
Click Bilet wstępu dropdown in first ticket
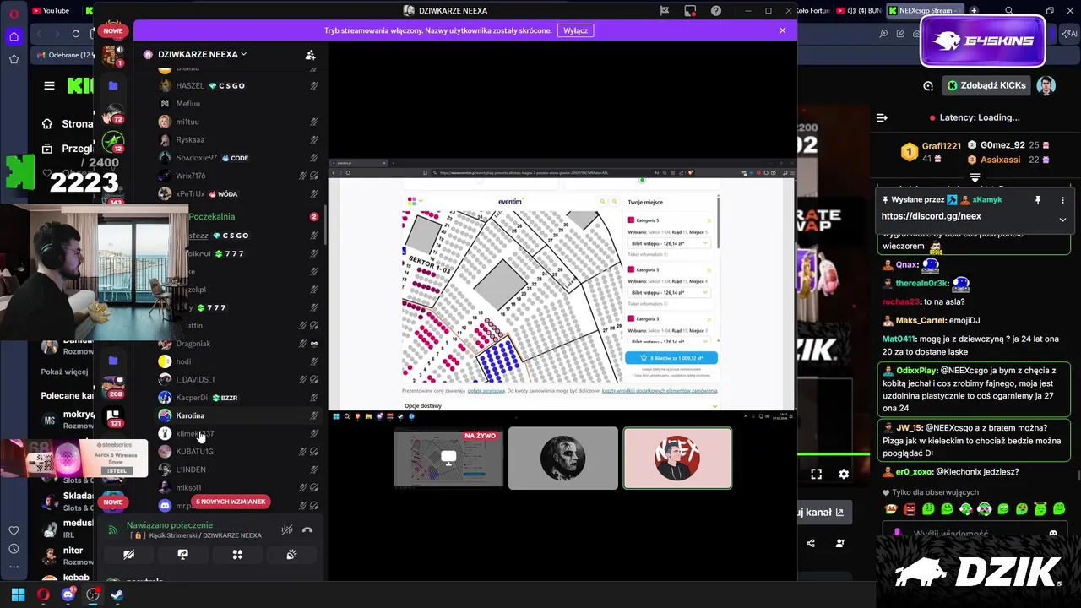(x=668, y=243)
